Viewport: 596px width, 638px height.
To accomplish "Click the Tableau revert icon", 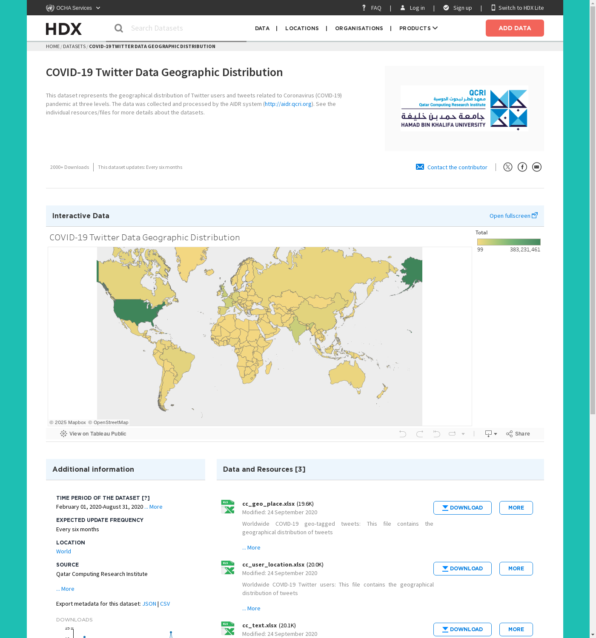I will click(436, 434).
